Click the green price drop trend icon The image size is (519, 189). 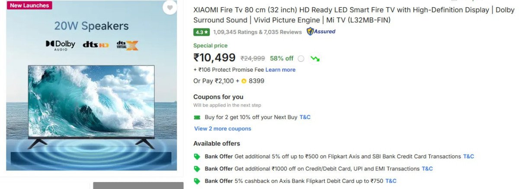(315, 58)
